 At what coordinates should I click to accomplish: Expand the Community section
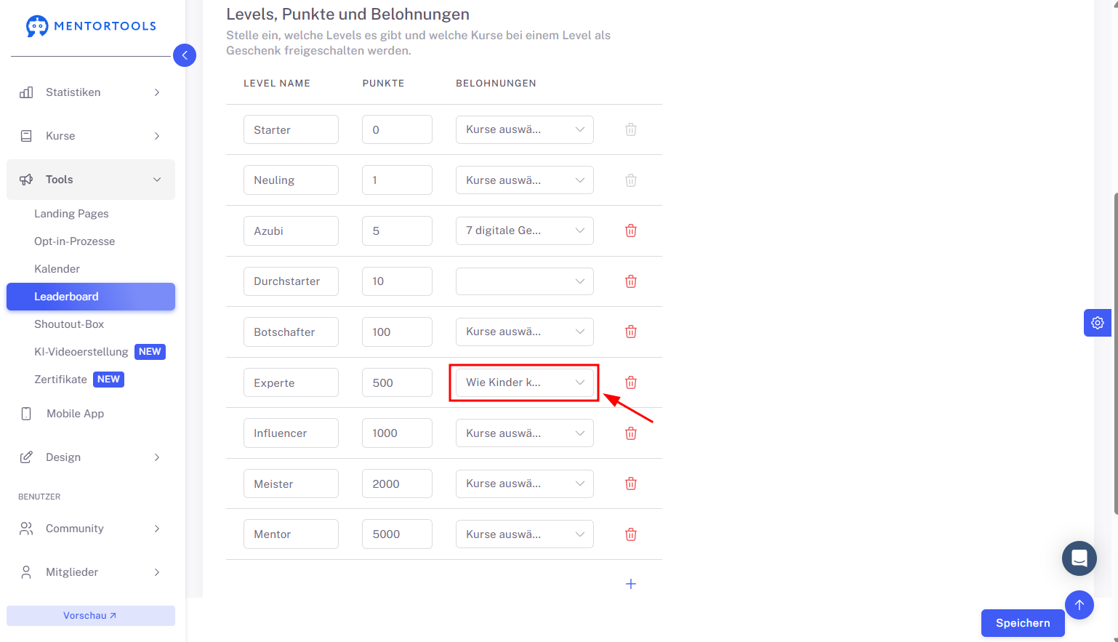point(91,529)
